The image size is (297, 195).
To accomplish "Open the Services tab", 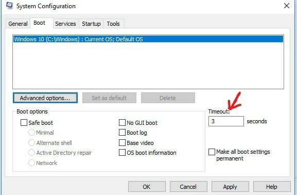I will click(x=65, y=24).
